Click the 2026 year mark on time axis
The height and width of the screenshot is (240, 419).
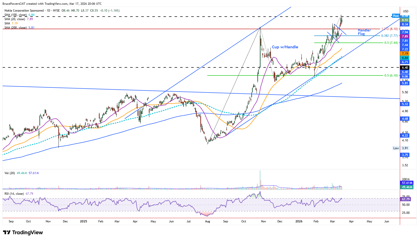(x=299, y=221)
